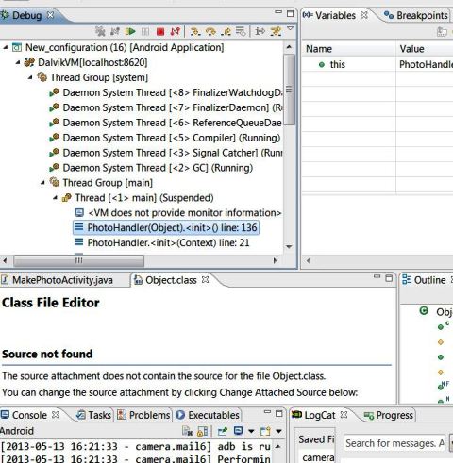The image size is (453, 463).
Task: Click the greyed connect icon beside Resume
Action: point(115,31)
